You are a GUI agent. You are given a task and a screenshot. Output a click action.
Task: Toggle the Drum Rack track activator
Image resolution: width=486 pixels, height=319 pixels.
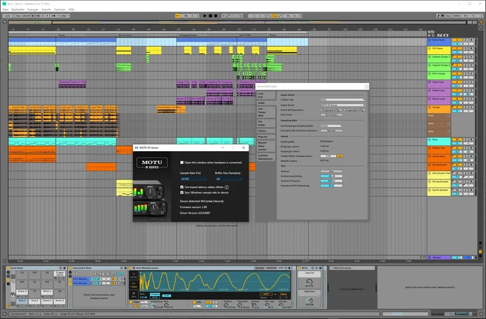[x=456, y=40]
